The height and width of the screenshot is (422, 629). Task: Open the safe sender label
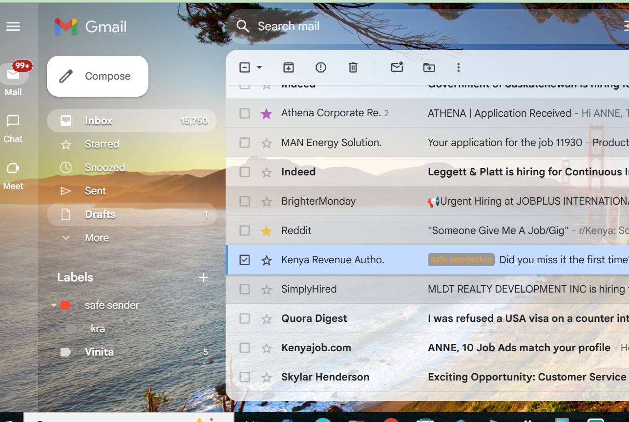(112, 305)
